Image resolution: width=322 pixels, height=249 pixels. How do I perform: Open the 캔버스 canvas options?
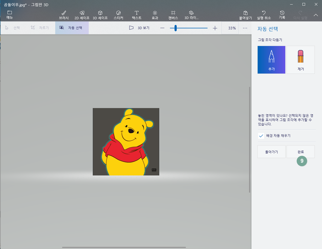[x=173, y=15]
